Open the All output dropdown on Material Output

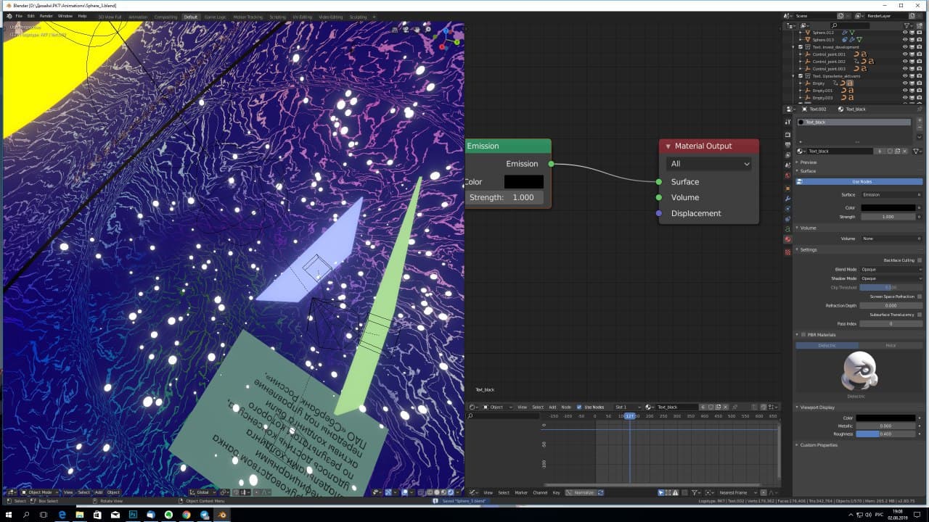(x=709, y=164)
